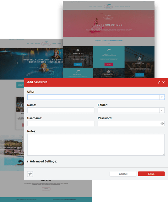Focus the URL input field

click(93, 97)
